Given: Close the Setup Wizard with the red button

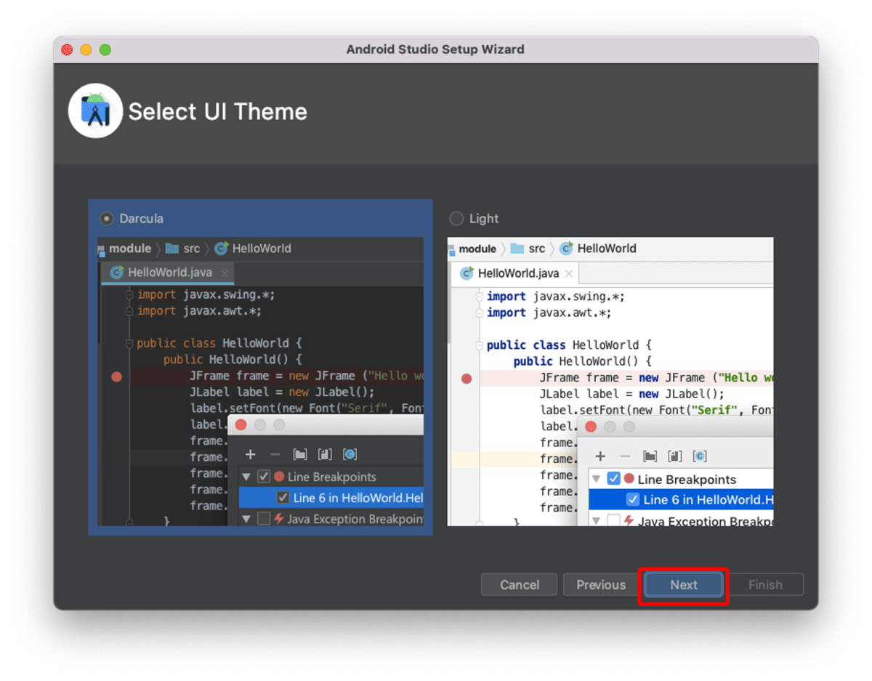Looking at the screenshot, I should [67, 49].
